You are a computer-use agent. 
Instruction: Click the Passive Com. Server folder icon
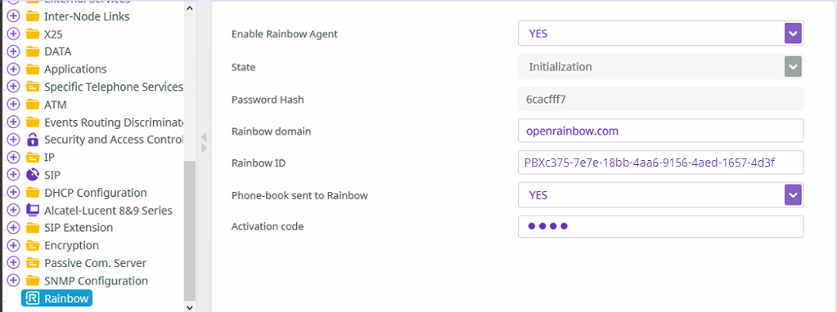coord(33,263)
